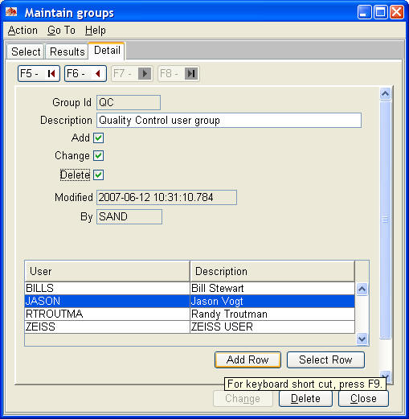Click the user table scroll down arrow

[x=362, y=339]
